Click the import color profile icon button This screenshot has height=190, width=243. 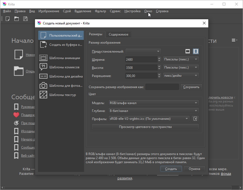pyautogui.click(x=195, y=119)
